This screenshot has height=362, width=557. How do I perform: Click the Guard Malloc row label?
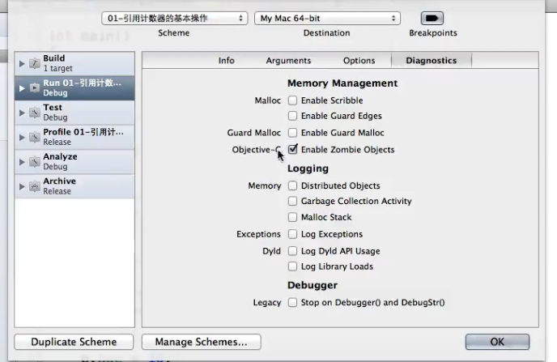[254, 133]
